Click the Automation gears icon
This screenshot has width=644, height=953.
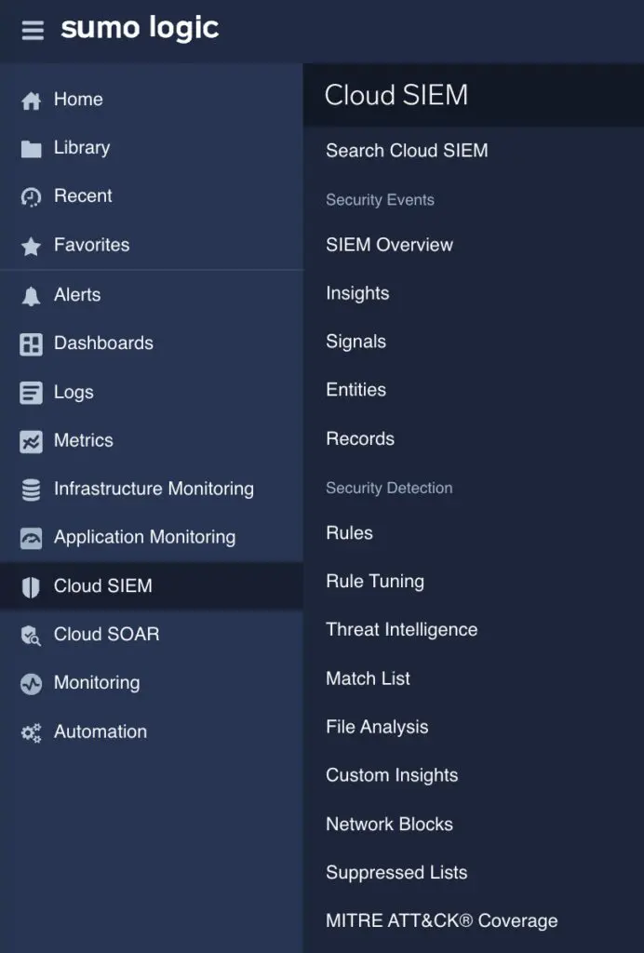coord(32,732)
